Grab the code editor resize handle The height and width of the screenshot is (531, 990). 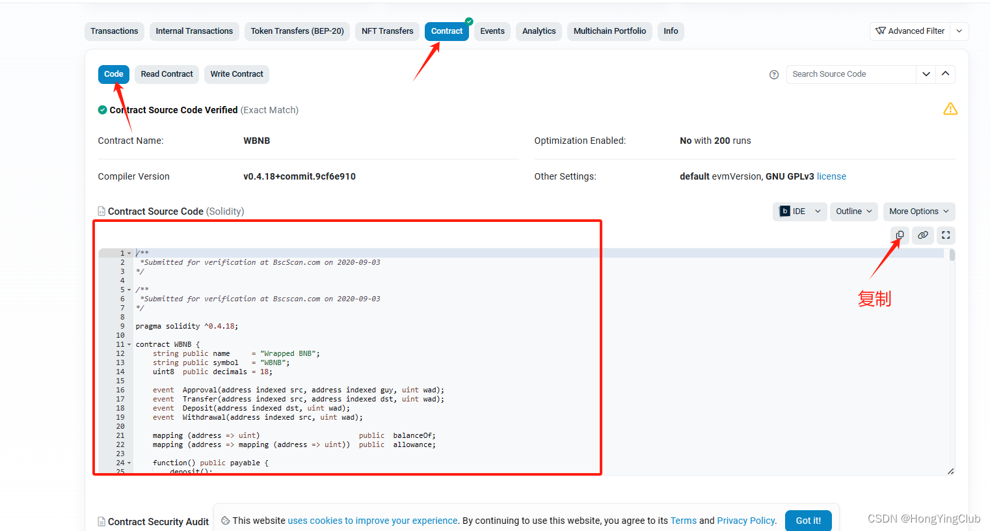[950, 471]
